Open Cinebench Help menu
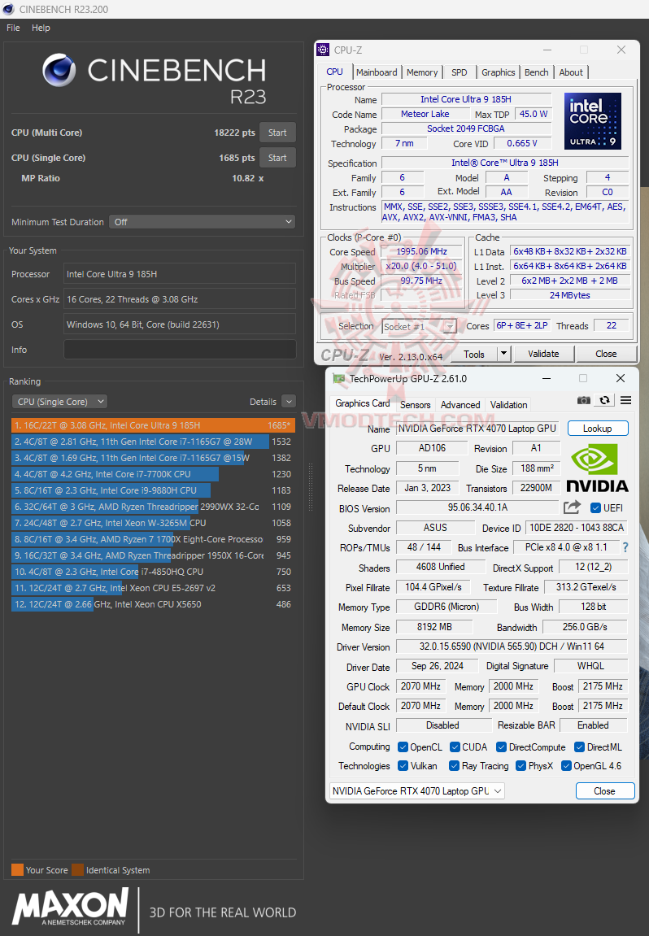The image size is (649, 936). [41, 28]
